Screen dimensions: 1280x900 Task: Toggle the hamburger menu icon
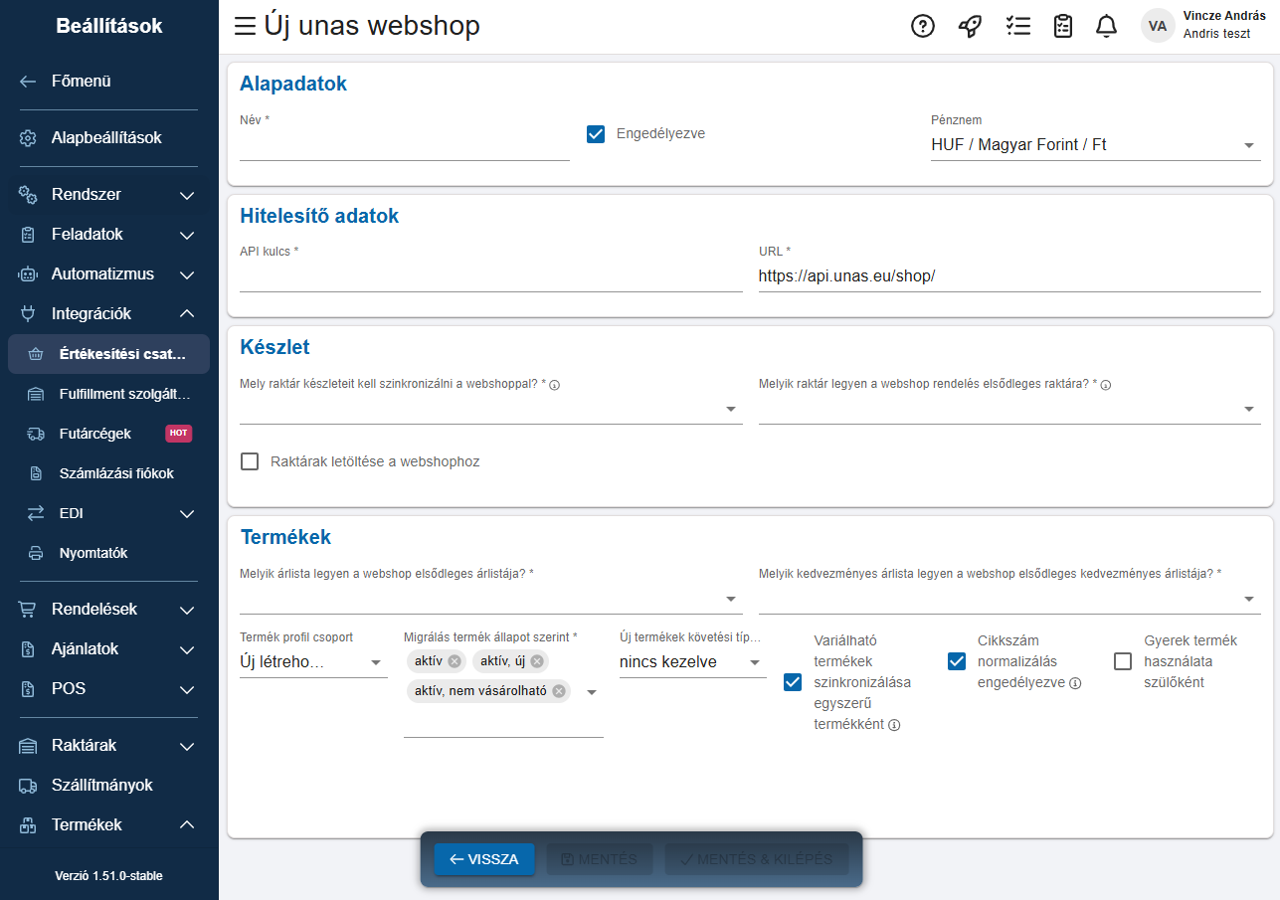(245, 27)
